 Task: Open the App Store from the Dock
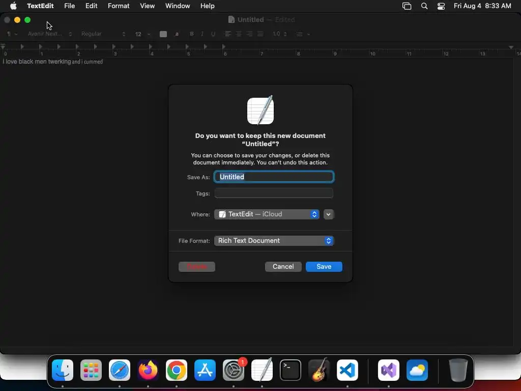pyautogui.click(x=205, y=370)
